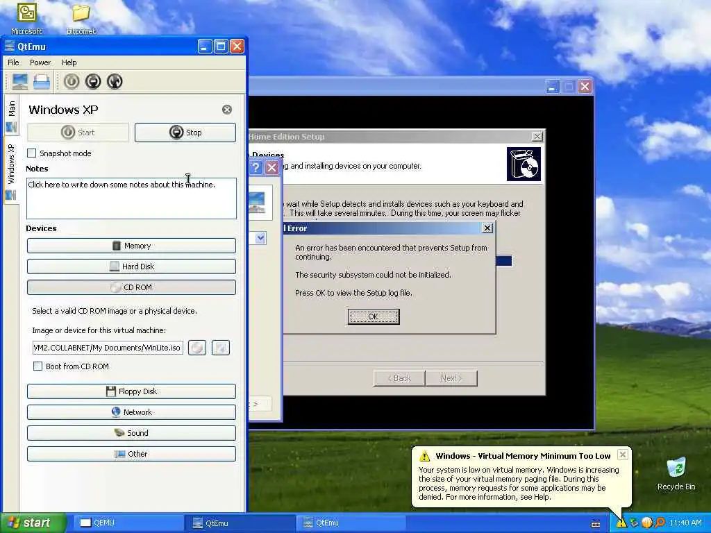Click the Back button in Setup wizard
This screenshot has width=711, height=533.
(399, 378)
